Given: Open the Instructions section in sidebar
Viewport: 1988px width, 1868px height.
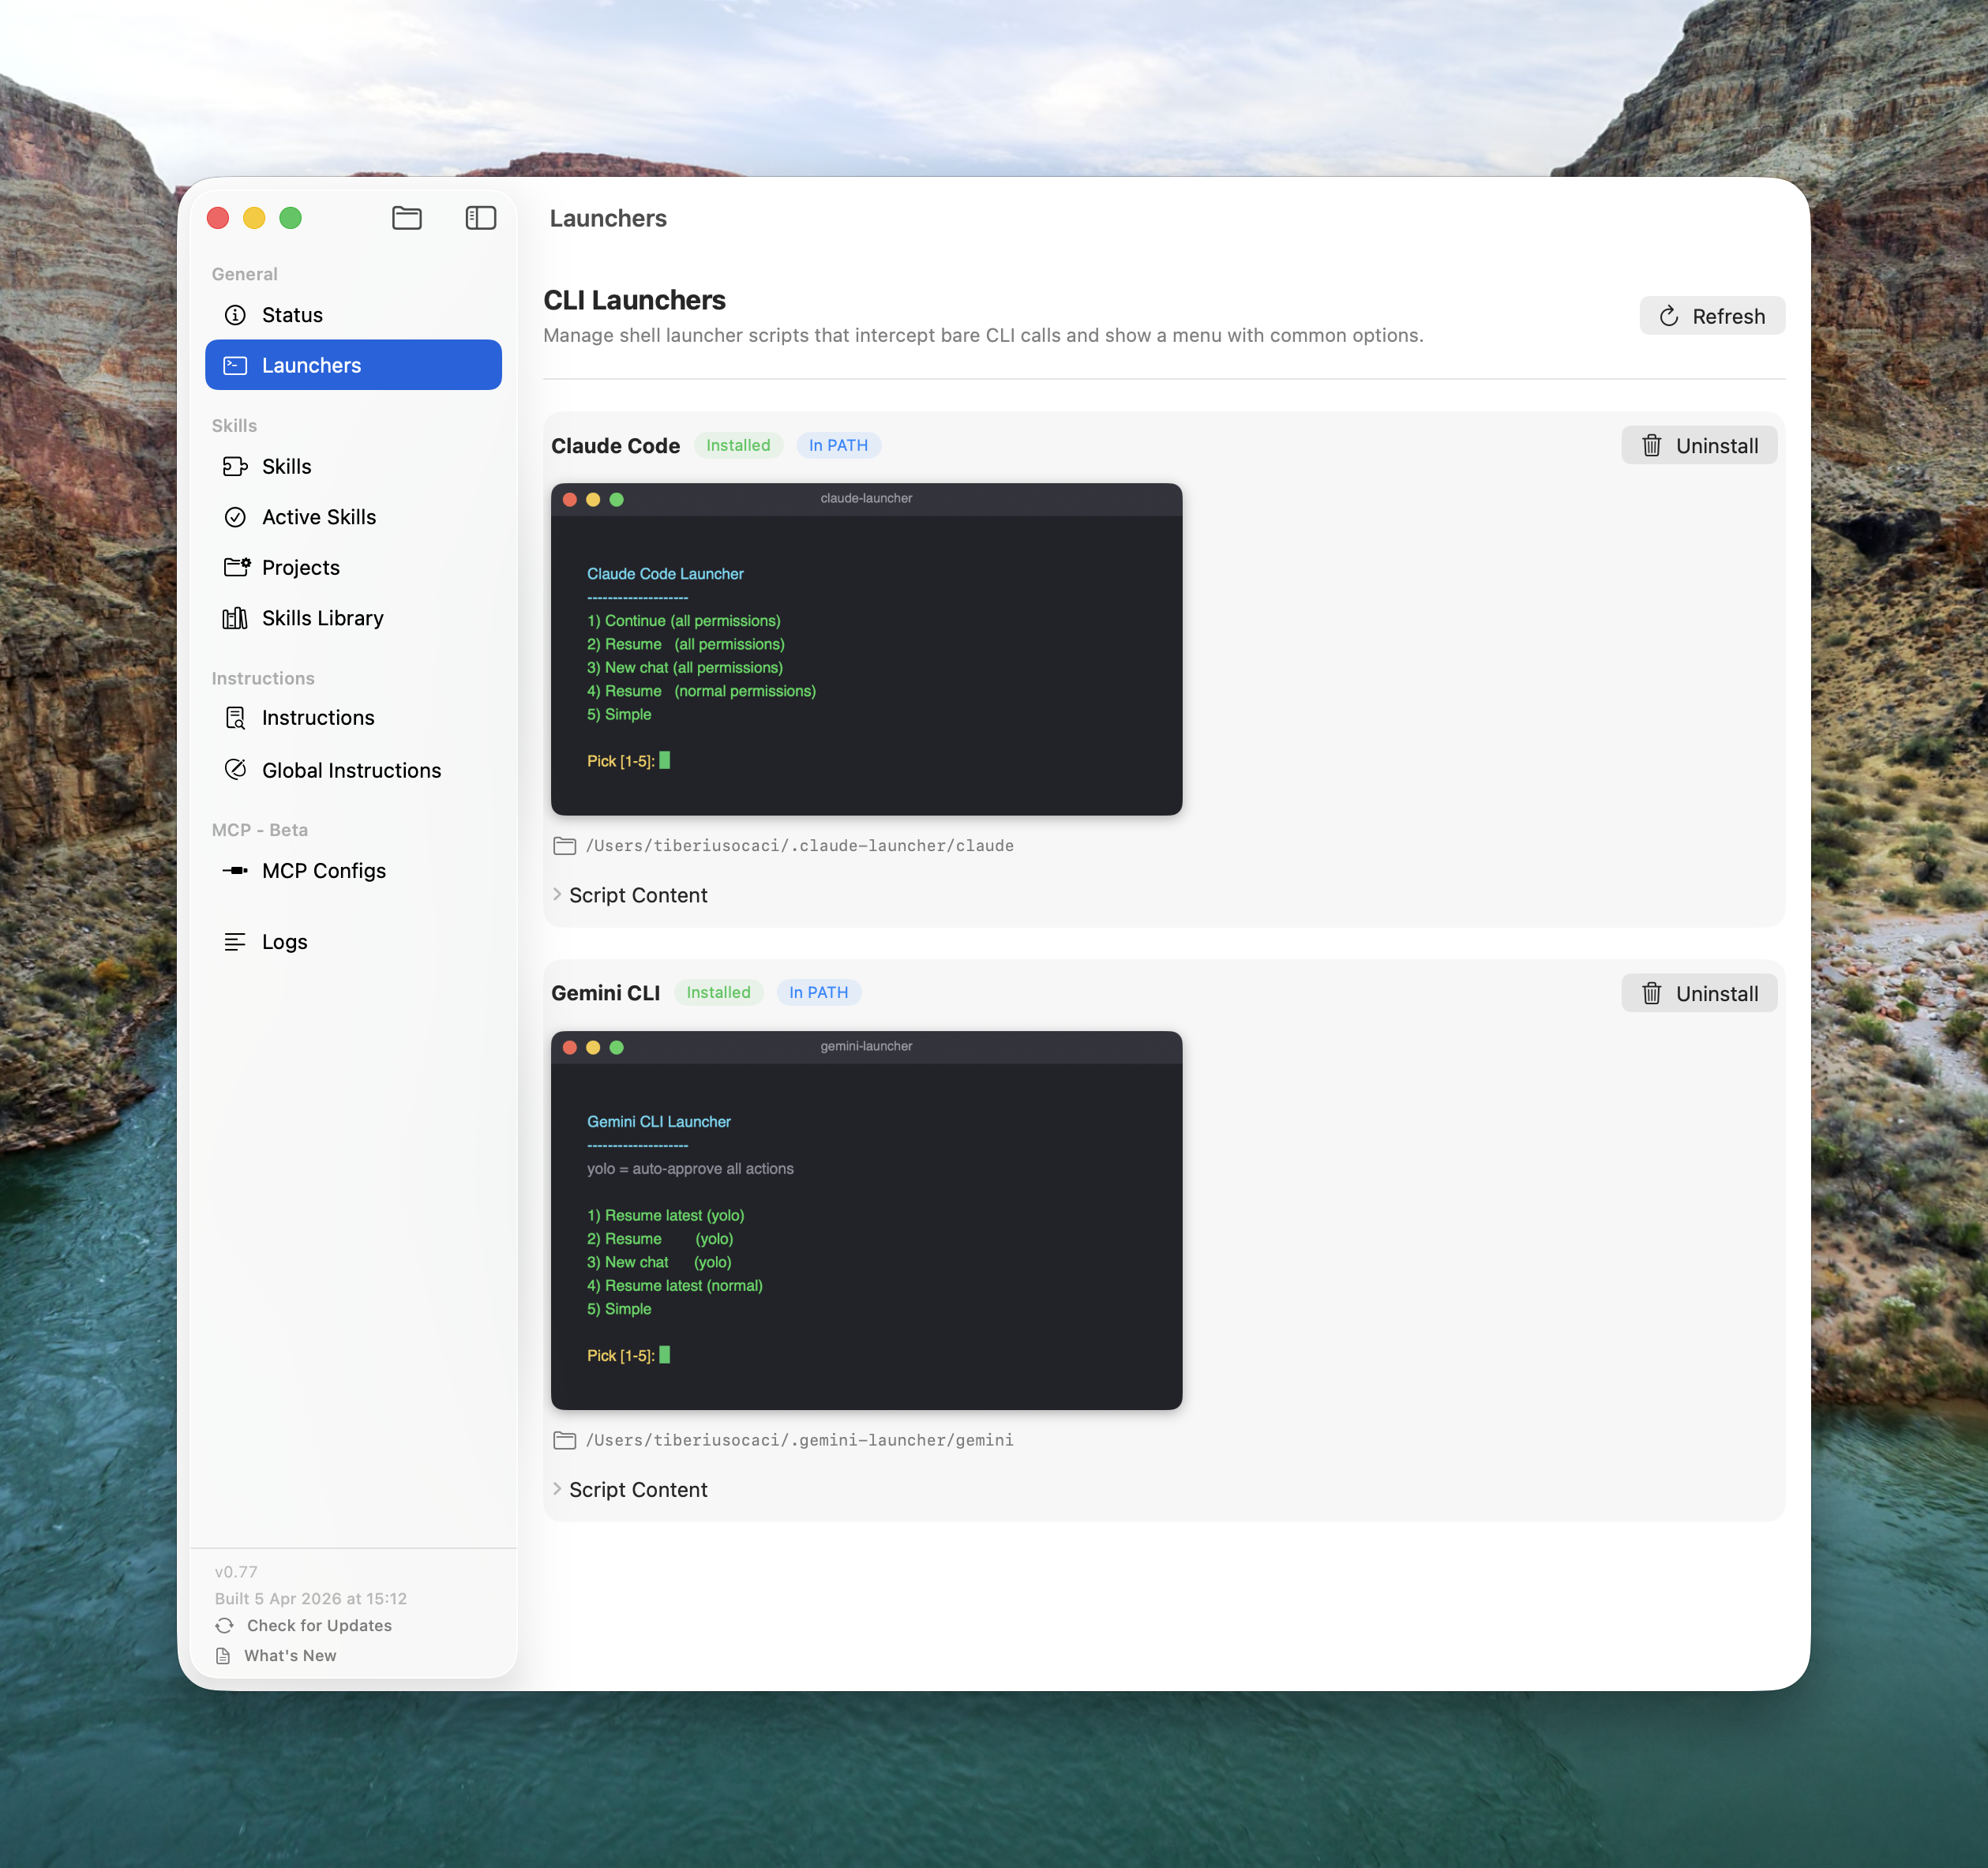Looking at the screenshot, I should coord(317,717).
